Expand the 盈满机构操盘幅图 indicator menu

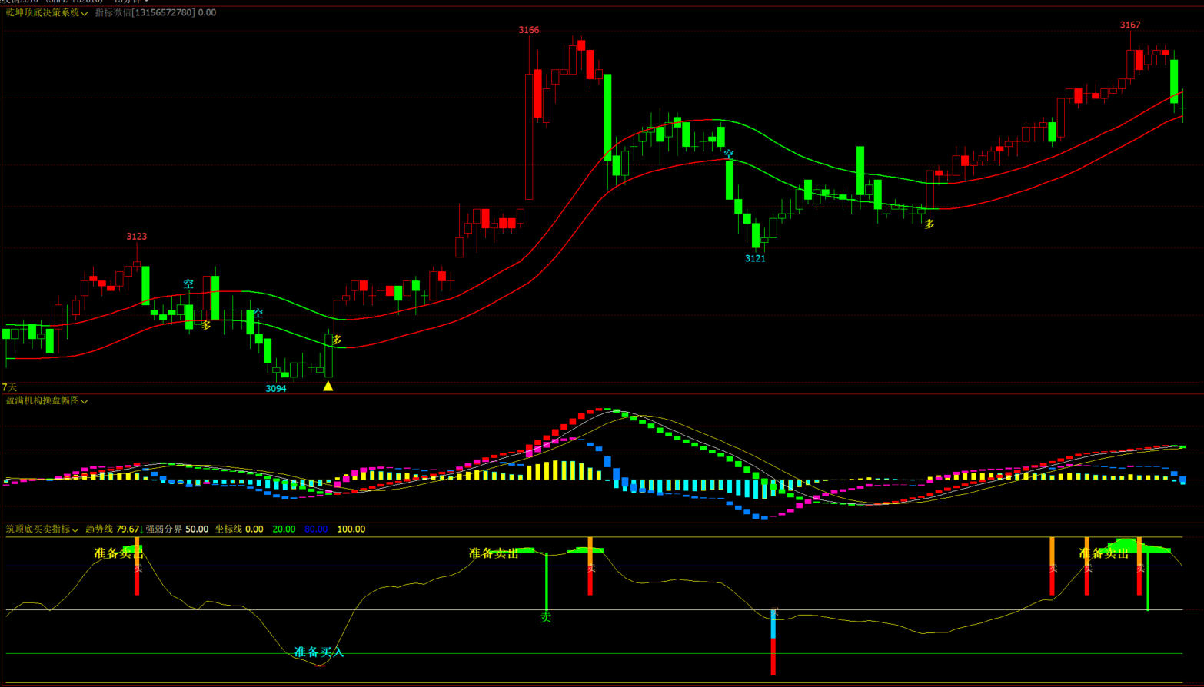46,400
